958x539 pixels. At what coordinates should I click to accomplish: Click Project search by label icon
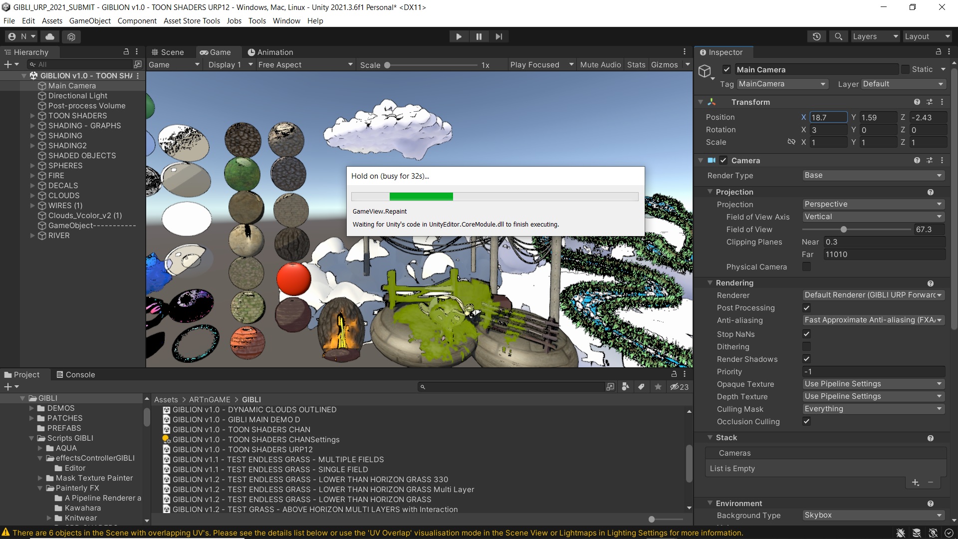(642, 387)
